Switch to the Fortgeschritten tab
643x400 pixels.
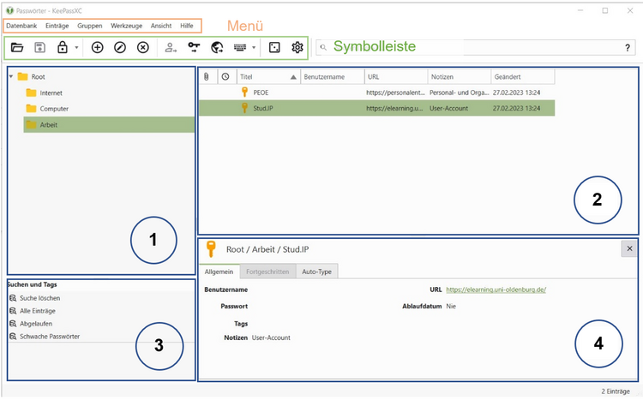[x=267, y=272]
